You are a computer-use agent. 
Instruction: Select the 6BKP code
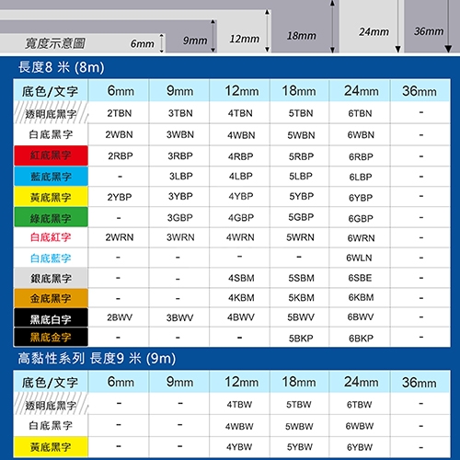361,339
